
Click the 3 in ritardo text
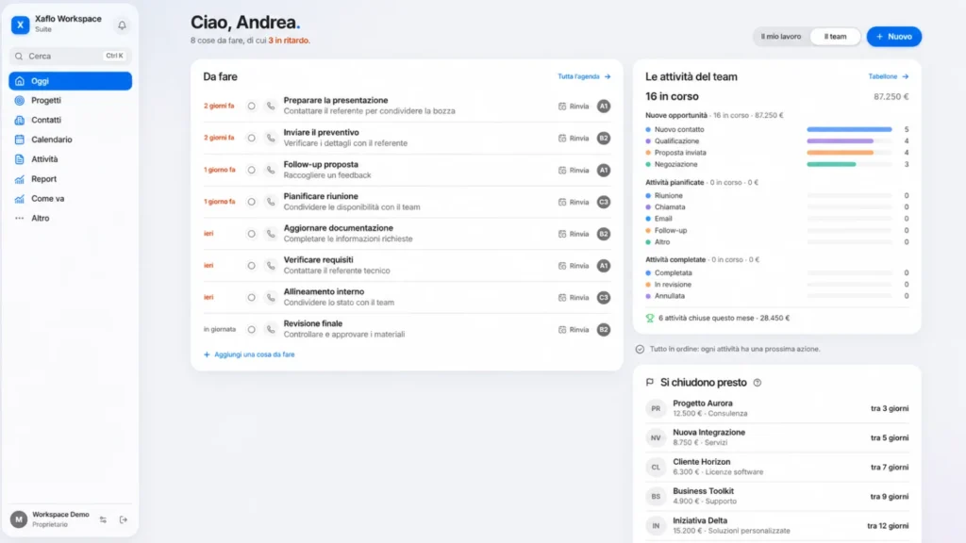pyautogui.click(x=289, y=41)
